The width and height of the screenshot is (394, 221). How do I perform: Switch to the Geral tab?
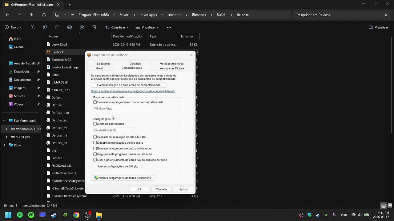coord(100,68)
